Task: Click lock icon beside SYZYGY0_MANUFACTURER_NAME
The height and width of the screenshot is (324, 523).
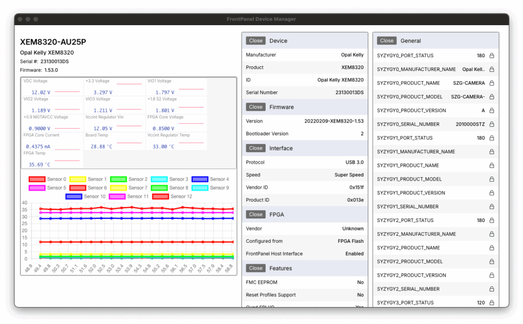Action: coord(492,69)
